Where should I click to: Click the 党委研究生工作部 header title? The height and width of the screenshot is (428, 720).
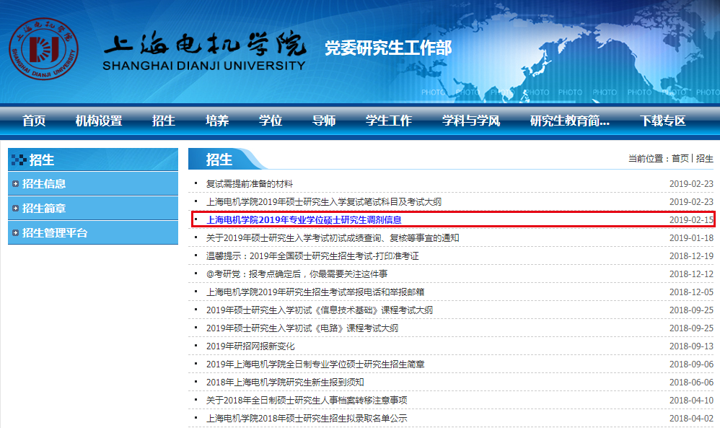[388, 48]
